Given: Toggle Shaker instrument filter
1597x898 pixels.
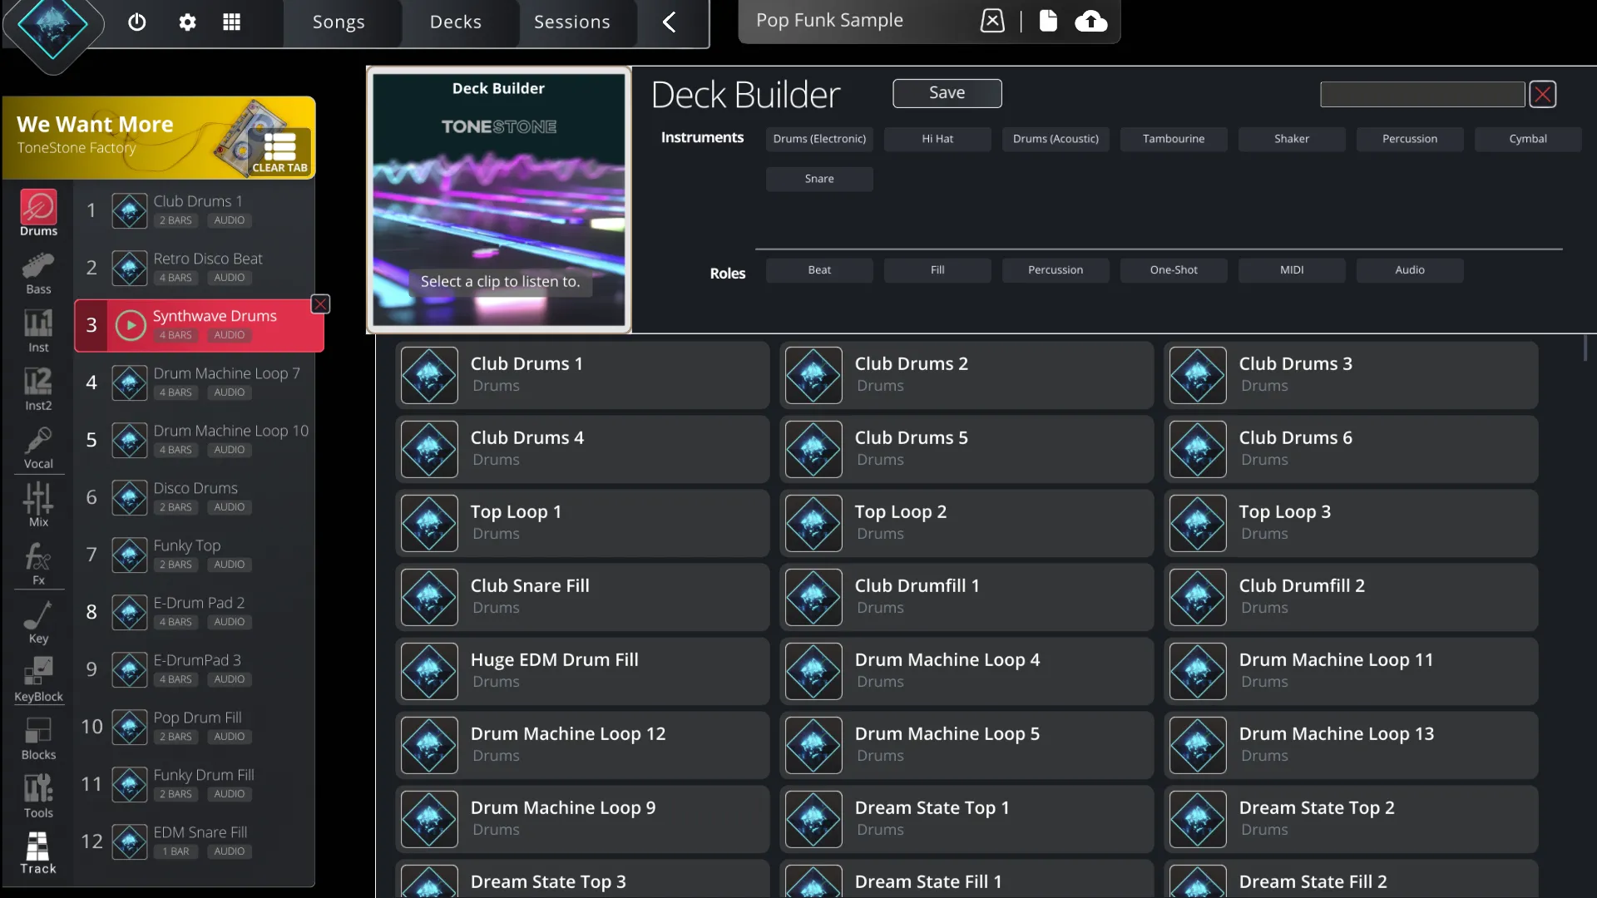Looking at the screenshot, I should click(1292, 139).
